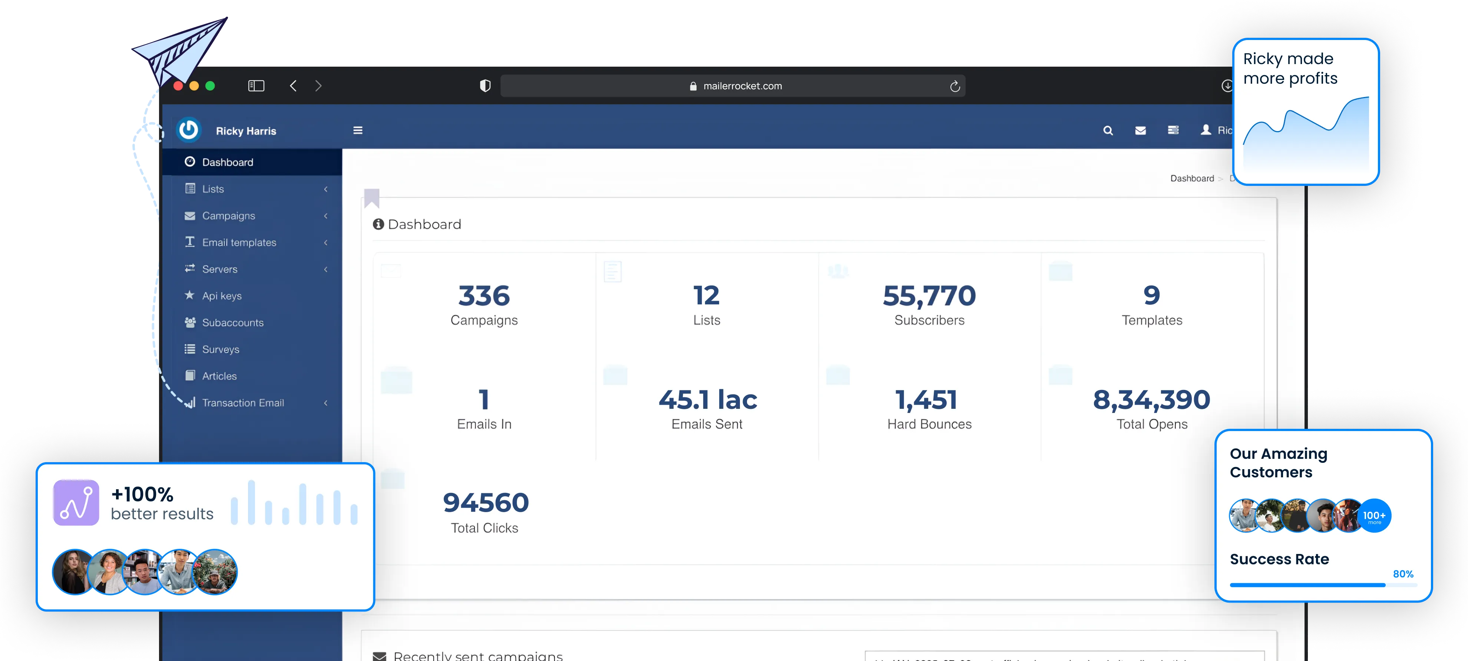This screenshot has width=1468, height=661.
Task: Click the server list icon in header
Action: pyautogui.click(x=1173, y=130)
